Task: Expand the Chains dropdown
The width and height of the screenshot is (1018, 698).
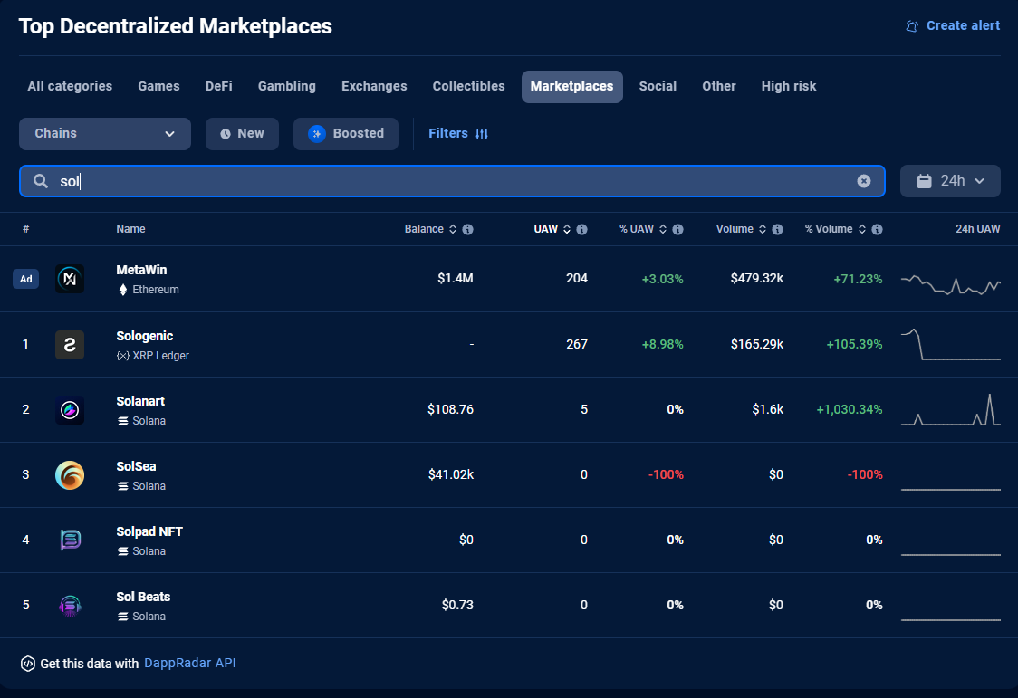Action: 105,134
